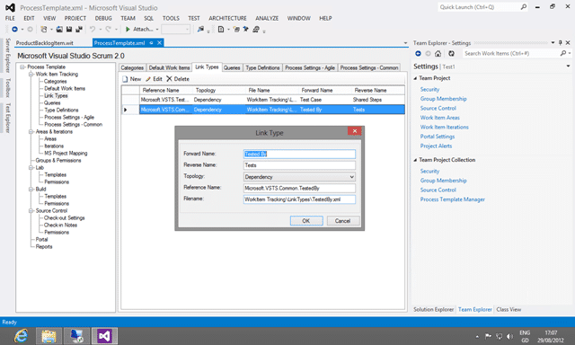Image resolution: width=575 pixels, height=345 pixels.
Task: Click Cancel in the Link Type dialog
Action: 342,221
